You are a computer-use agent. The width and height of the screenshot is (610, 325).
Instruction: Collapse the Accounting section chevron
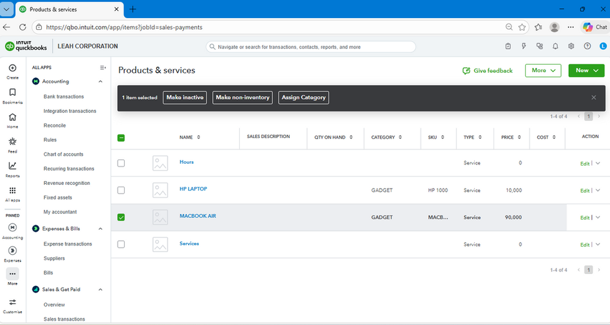[x=100, y=82]
